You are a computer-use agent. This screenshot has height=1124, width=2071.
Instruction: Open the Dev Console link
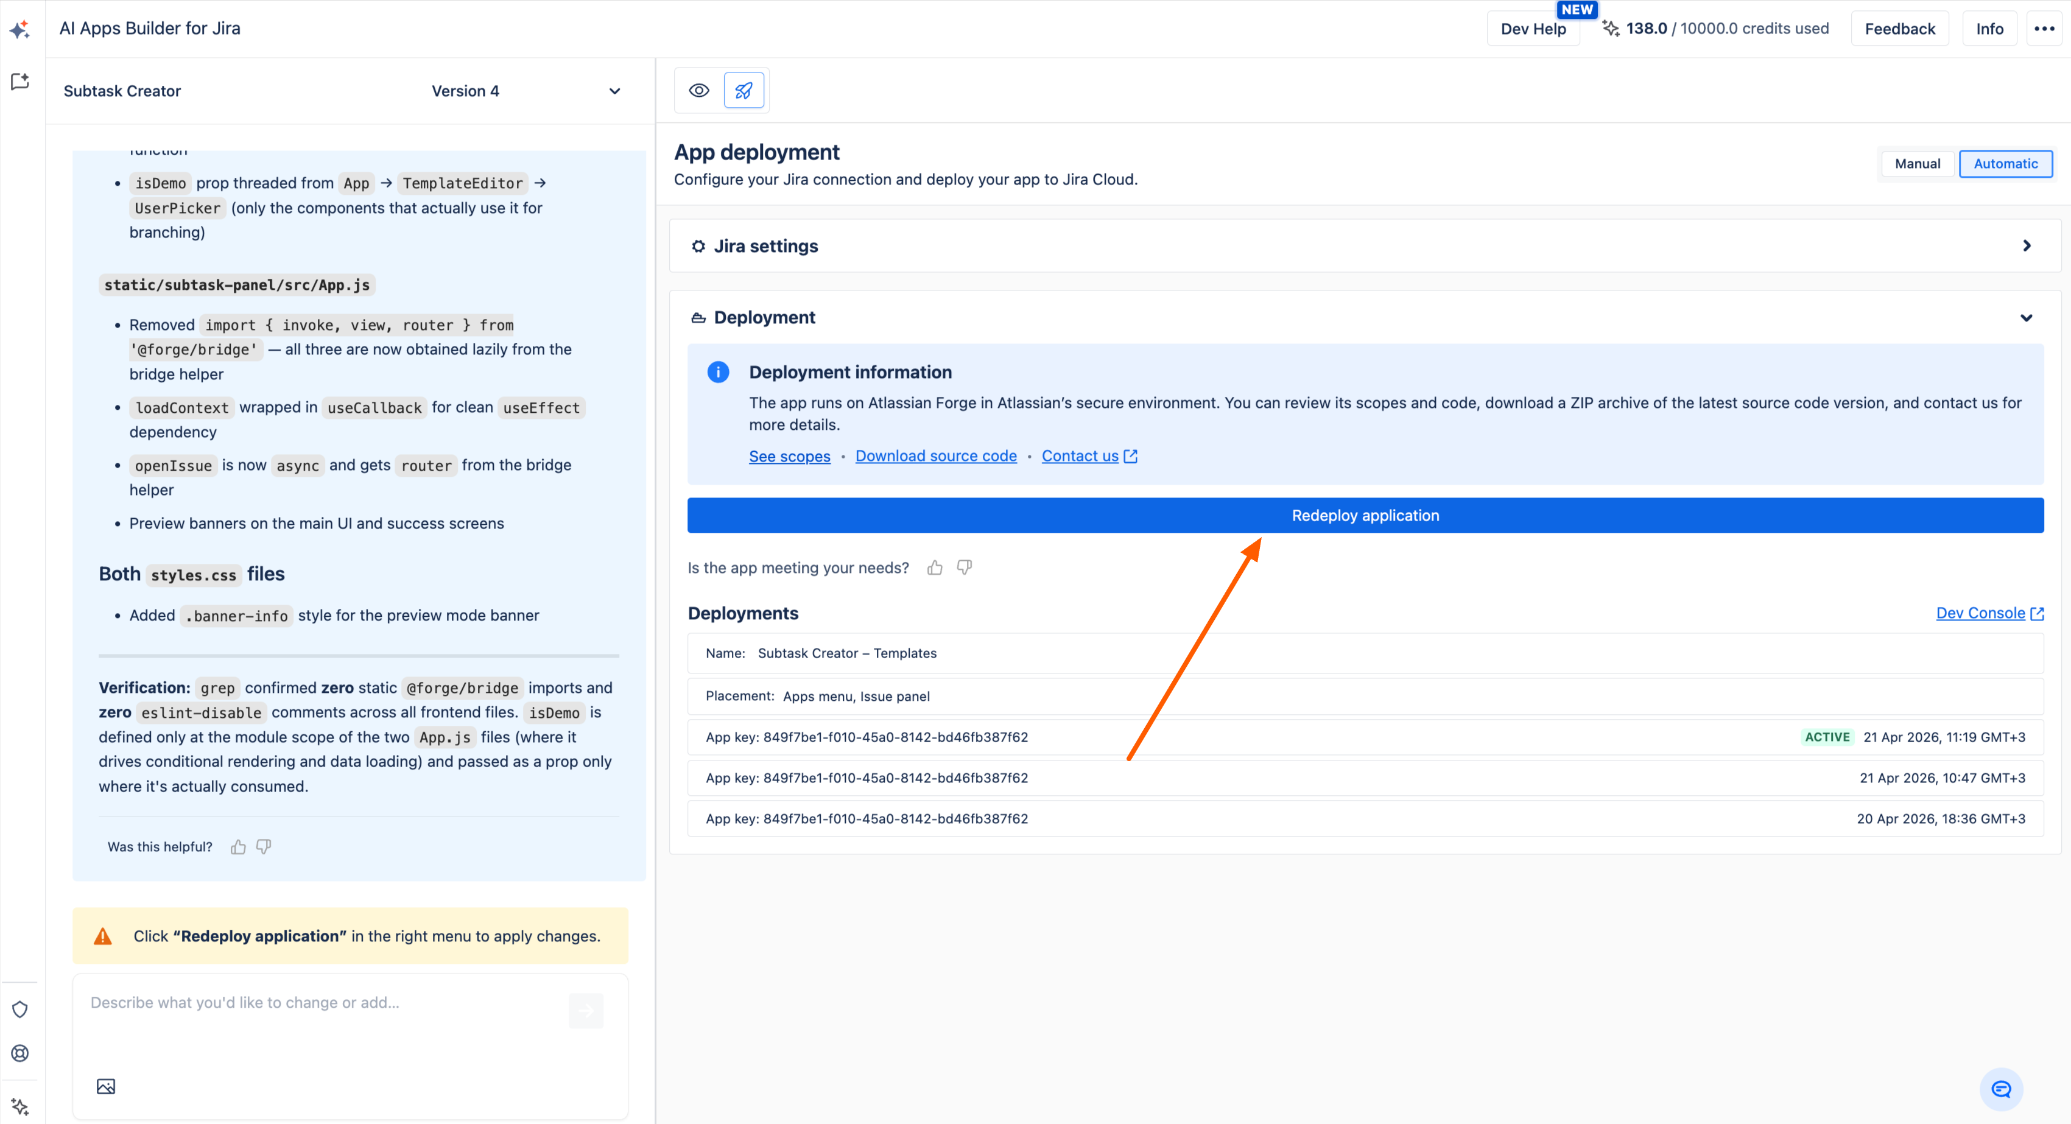tap(1990, 614)
